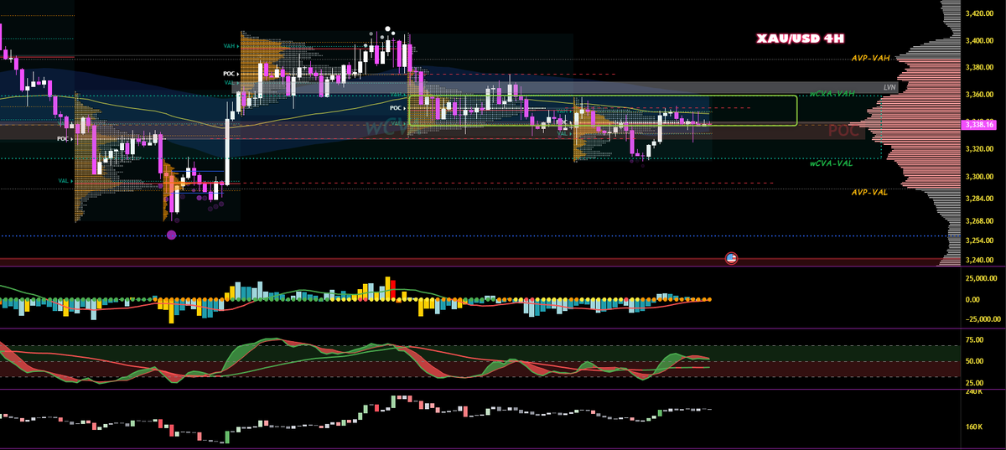Image resolution: width=1006 pixels, height=450 pixels.
Task: Click the 3,360.00 price axis value
Action: point(979,95)
